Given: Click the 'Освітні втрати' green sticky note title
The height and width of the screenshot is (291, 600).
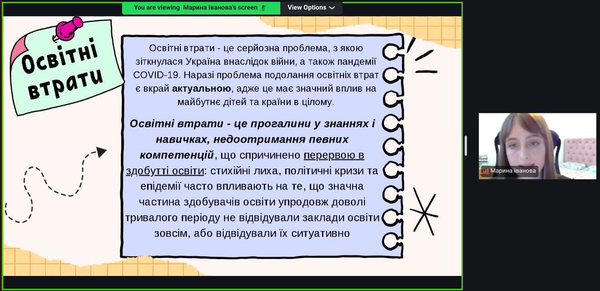Looking at the screenshot, I should pyautogui.click(x=62, y=73).
